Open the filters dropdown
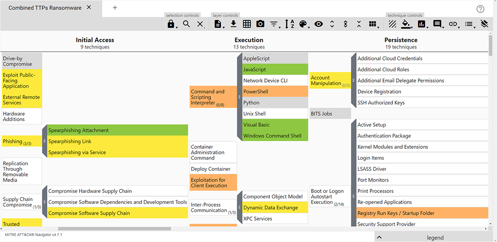Screen dimensions: 497x242 pos(274,24)
